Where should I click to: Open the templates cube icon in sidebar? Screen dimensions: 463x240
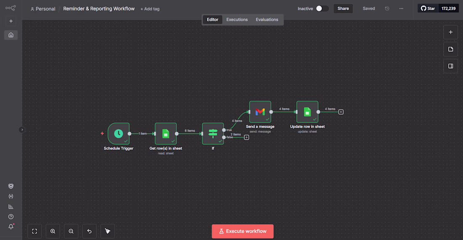tap(11, 186)
